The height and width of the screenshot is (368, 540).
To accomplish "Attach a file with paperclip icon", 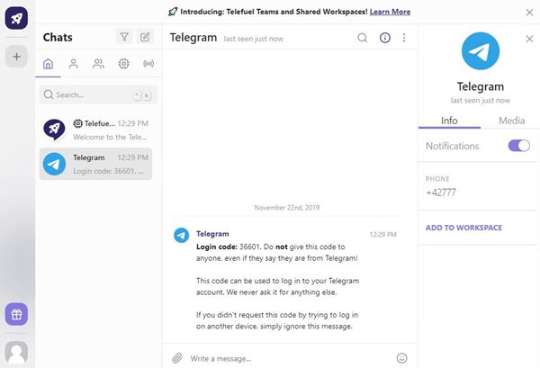I will click(177, 358).
